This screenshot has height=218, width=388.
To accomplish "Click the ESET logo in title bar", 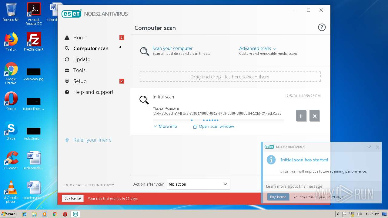I will pyautogui.click(x=71, y=14).
